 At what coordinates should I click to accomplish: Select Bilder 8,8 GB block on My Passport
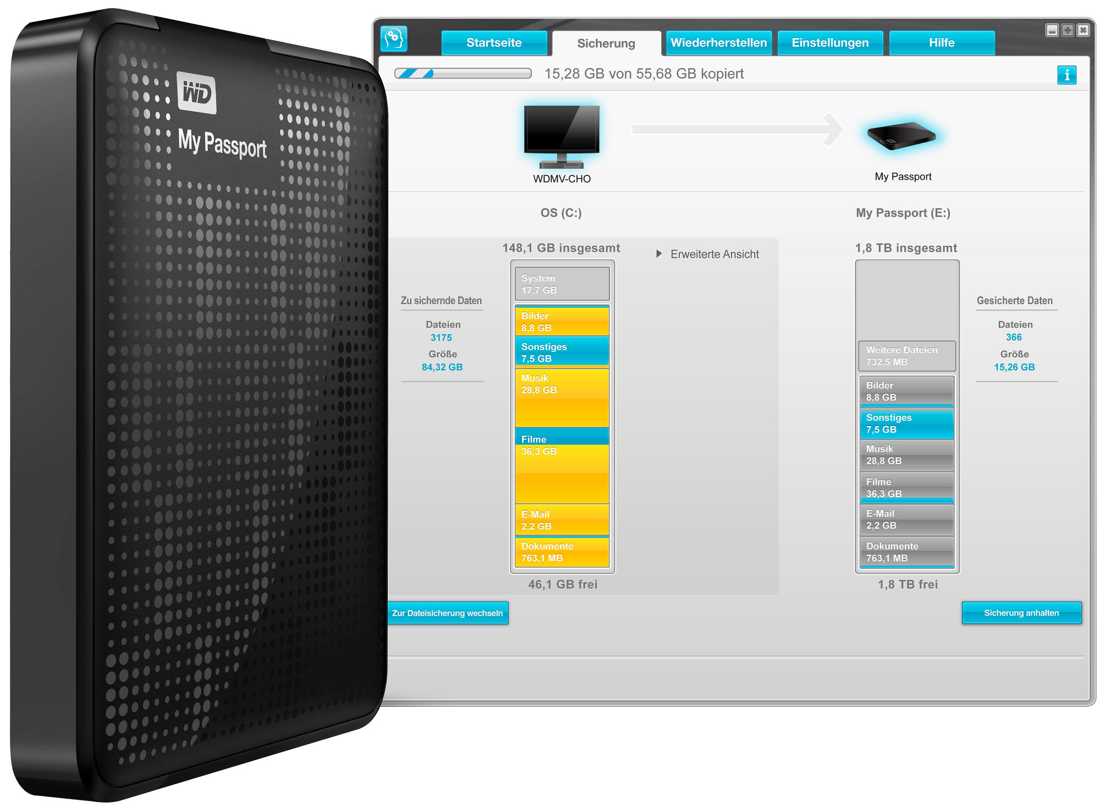(x=907, y=391)
